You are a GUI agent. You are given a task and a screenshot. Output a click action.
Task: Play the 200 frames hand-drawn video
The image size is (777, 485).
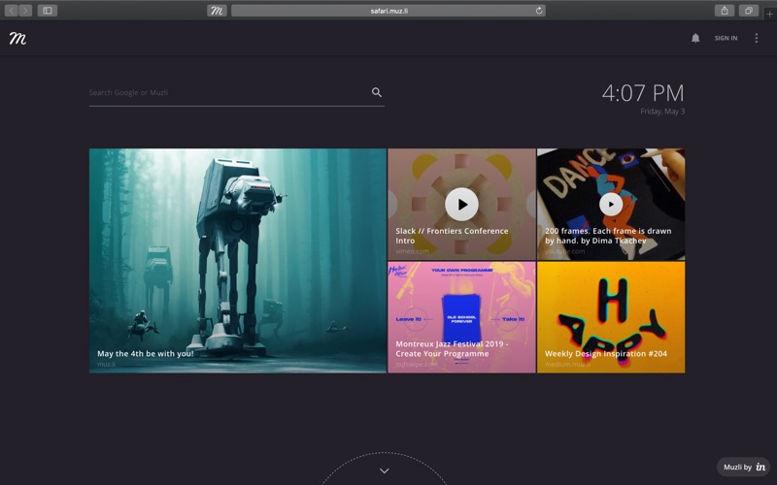coord(611,204)
